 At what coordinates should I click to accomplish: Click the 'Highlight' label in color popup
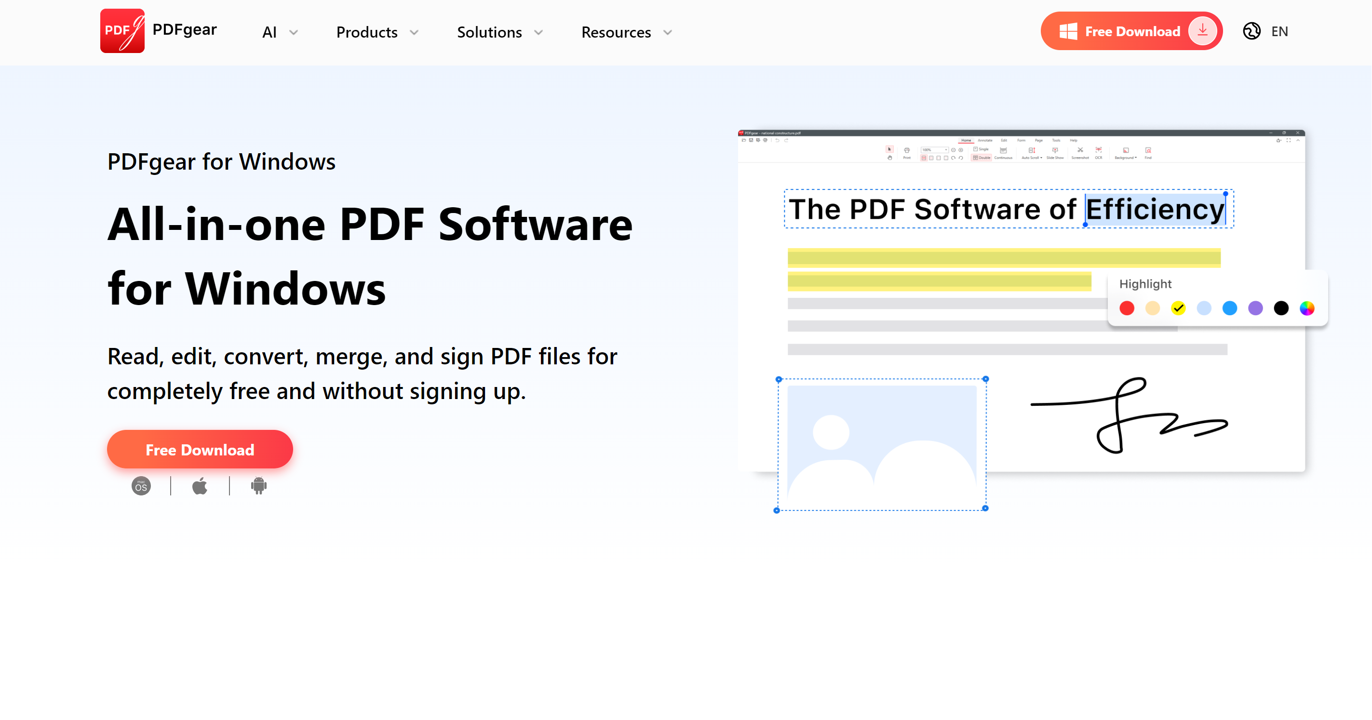[x=1145, y=284]
